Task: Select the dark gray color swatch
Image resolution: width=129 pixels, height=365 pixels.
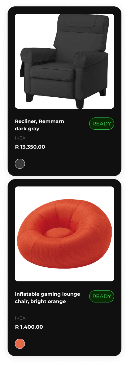Action: tap(20, 164)
